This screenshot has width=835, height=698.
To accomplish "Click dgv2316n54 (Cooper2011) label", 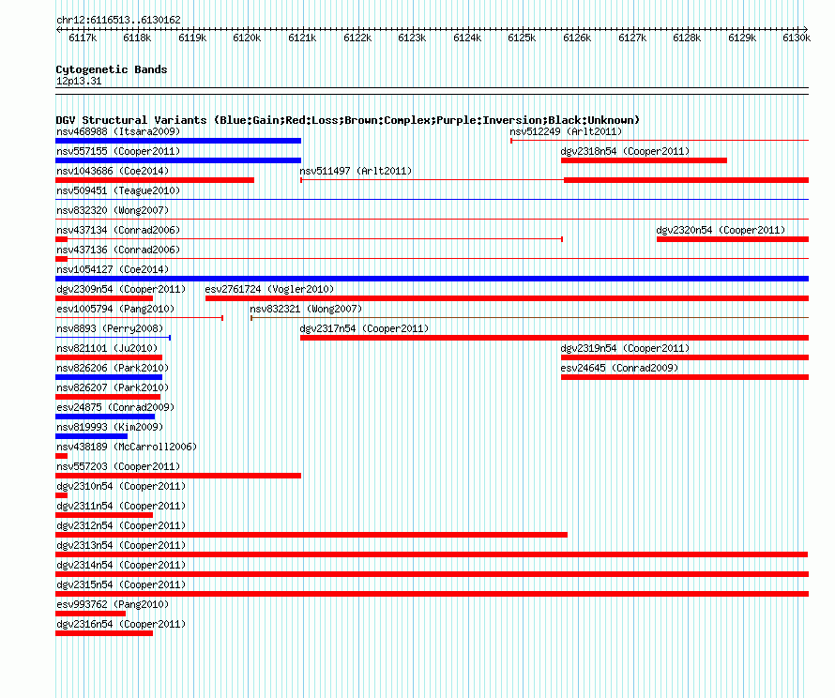I will click(x=121, y=624).
